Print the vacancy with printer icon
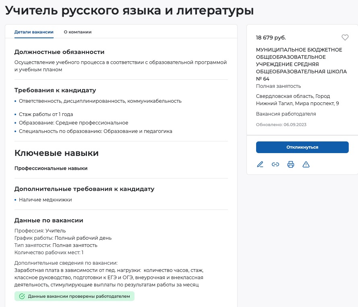 pos(291,164)
